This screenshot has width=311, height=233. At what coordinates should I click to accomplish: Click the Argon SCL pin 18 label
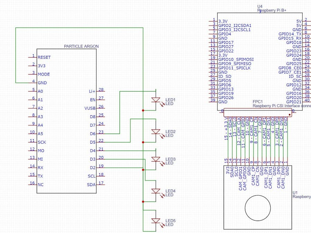[x=92, y=176]
